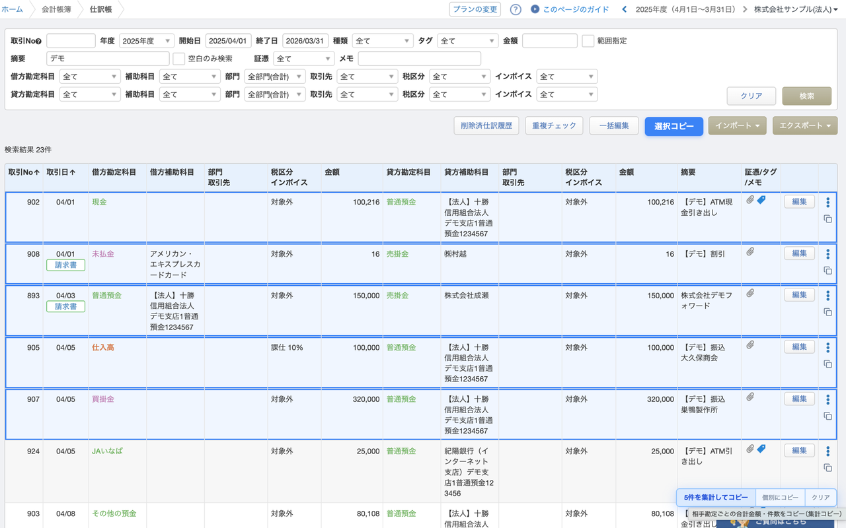Viewport: 846px width, 528px height.
Task: Click the play icon for このページのガイド
Action: pyautogui.click(x=535, y=9)
